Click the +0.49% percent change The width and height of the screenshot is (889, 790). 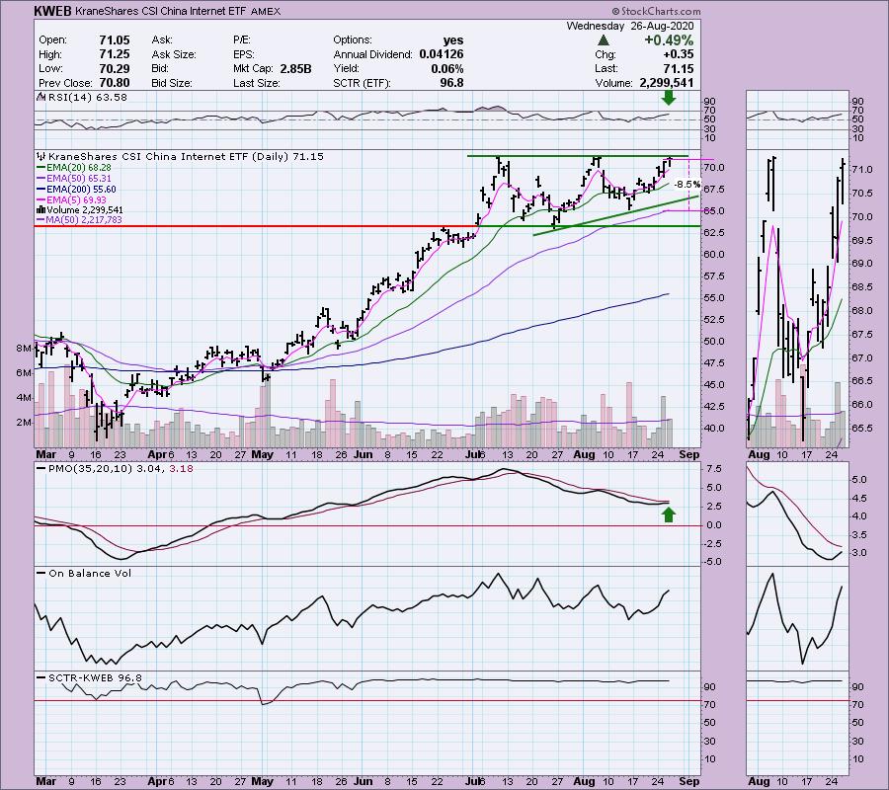coord(669,40)
